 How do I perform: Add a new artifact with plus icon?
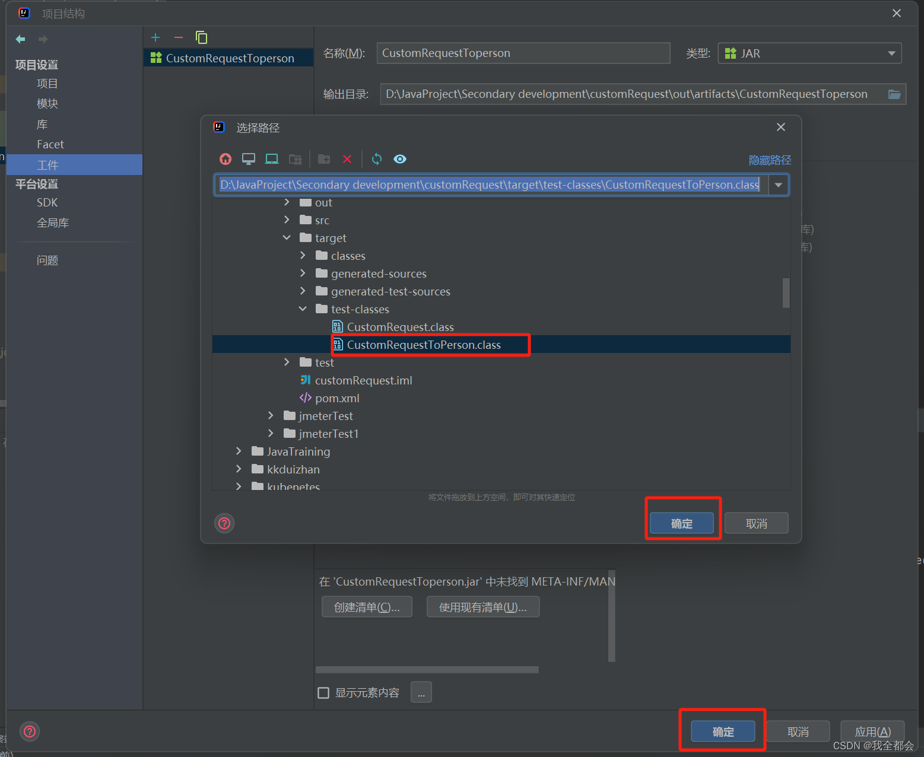[x=155, y=37]
